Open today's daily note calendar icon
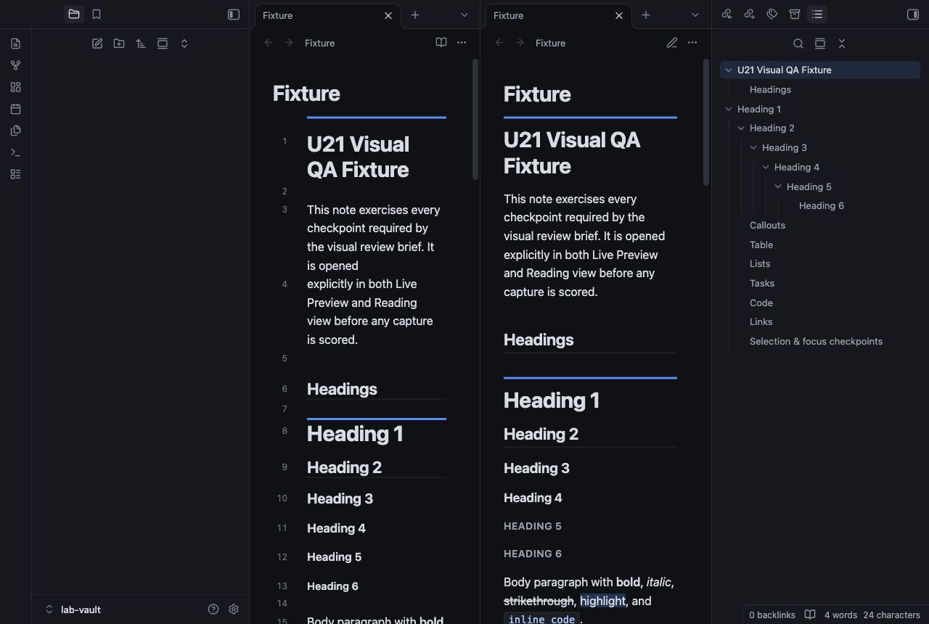This screenshot has height=624, width=929. tap(15, 109)
